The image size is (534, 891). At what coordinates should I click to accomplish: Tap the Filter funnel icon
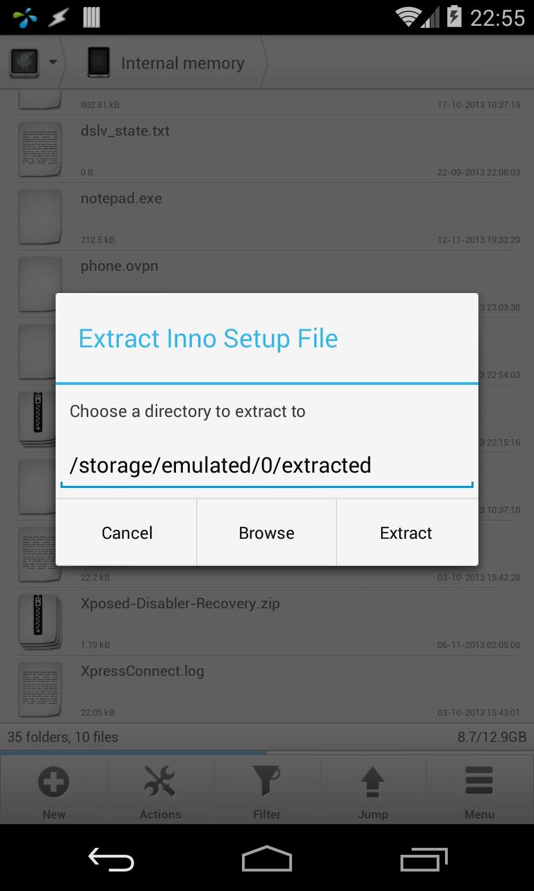pyautogui.click(x=266, y=782)
